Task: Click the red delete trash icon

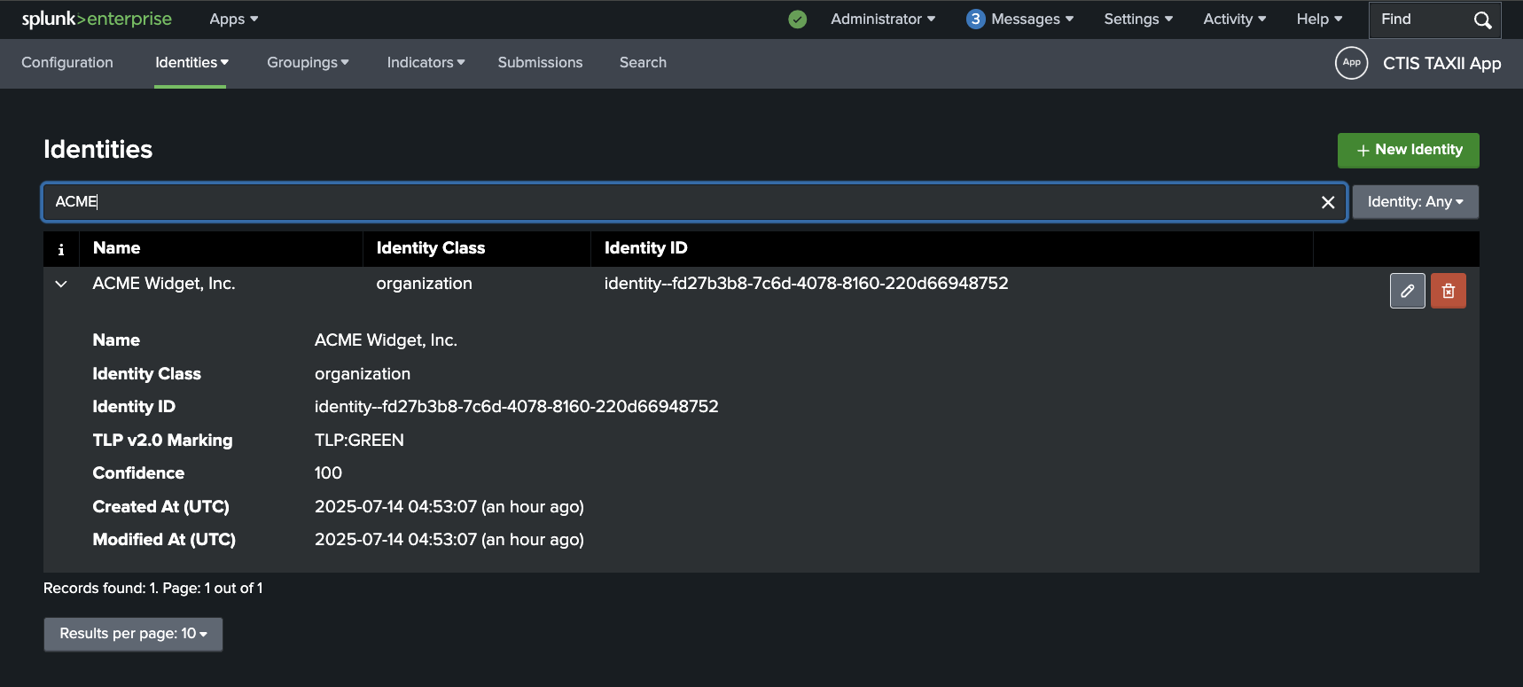Action: click(x=1448, y=291)
